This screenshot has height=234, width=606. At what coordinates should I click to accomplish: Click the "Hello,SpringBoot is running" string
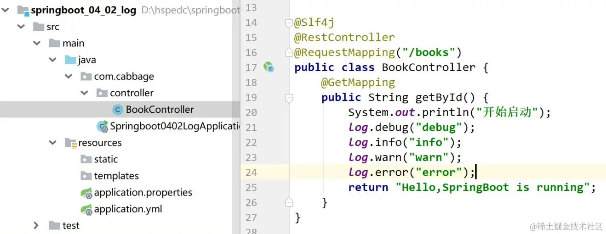492,187
